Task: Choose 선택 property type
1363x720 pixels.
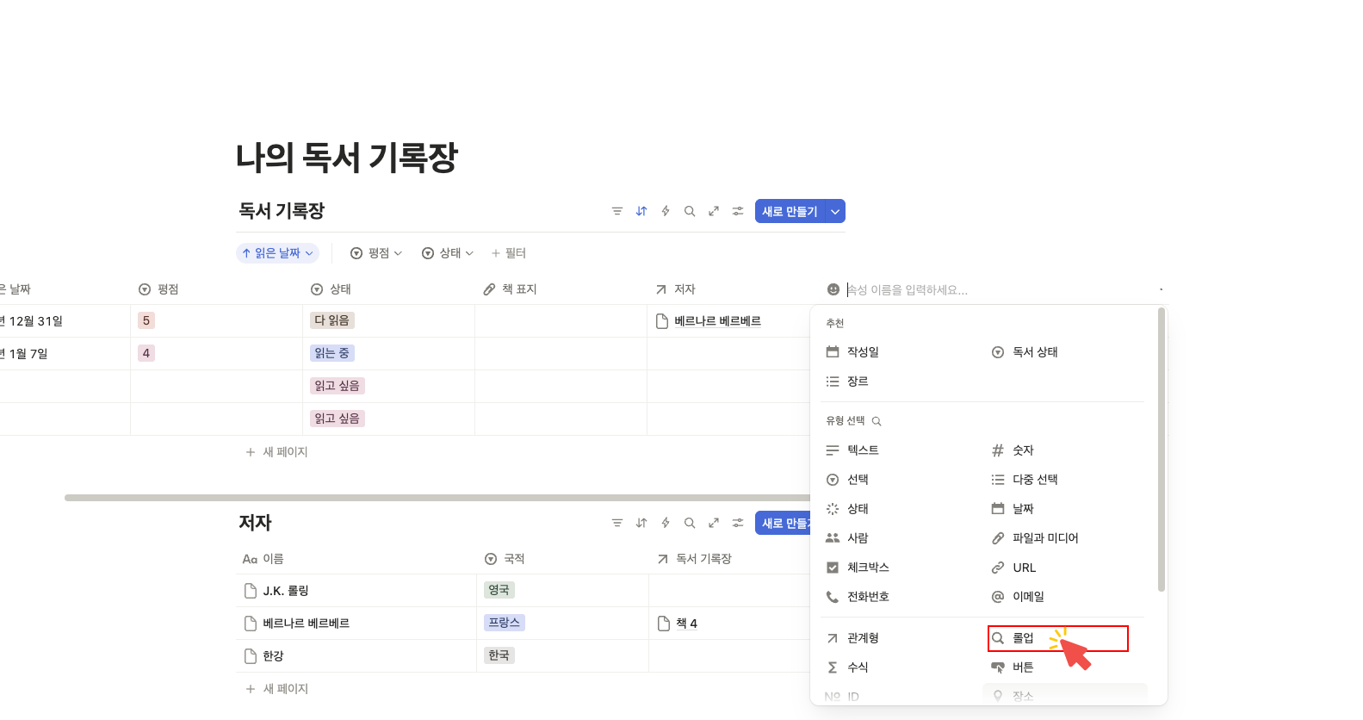Action: click(x=900, y=480)
